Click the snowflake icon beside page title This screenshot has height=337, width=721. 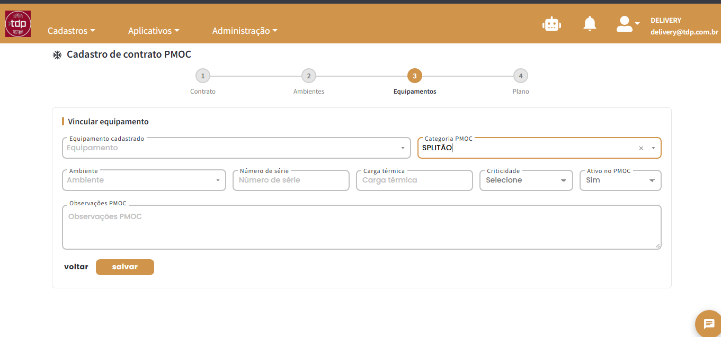pyautogui.click(x=57, y=55)
